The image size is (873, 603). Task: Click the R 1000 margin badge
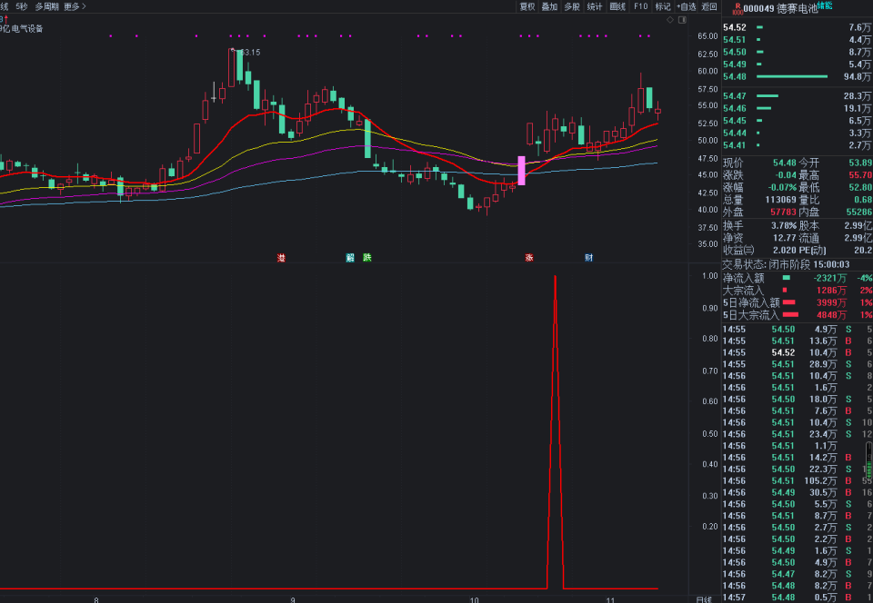[x=738, y=8]
